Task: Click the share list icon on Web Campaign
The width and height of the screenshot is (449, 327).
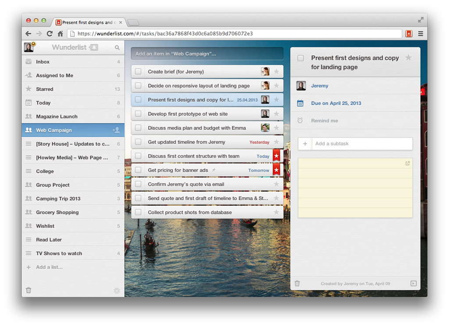Action: click(116, 130)
